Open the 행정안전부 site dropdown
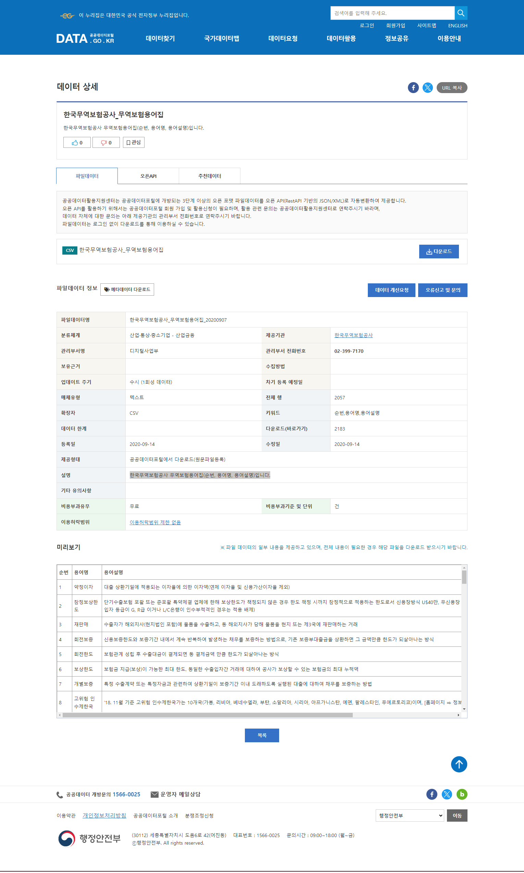Screen dimensions: 524x873 pos(409,815)
